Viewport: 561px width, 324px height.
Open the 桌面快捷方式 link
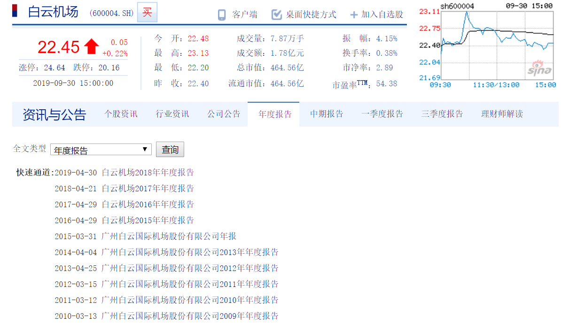(x=311, y=15)
